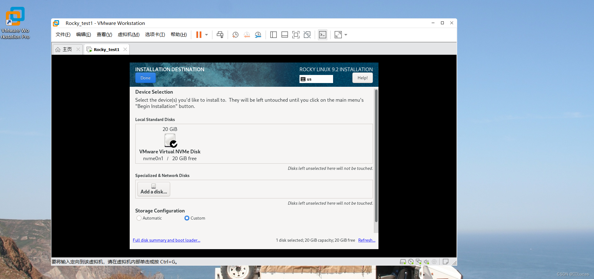Choose the Custom storage configuration
The height and width of the screenshot is (279, 594).
(195, 218)
